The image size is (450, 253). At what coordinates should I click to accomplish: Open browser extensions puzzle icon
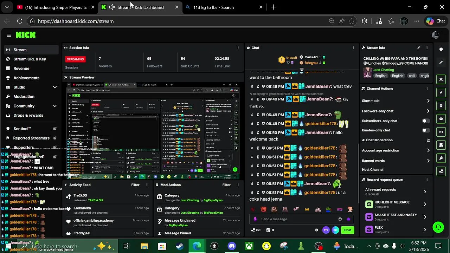(364, 21)
